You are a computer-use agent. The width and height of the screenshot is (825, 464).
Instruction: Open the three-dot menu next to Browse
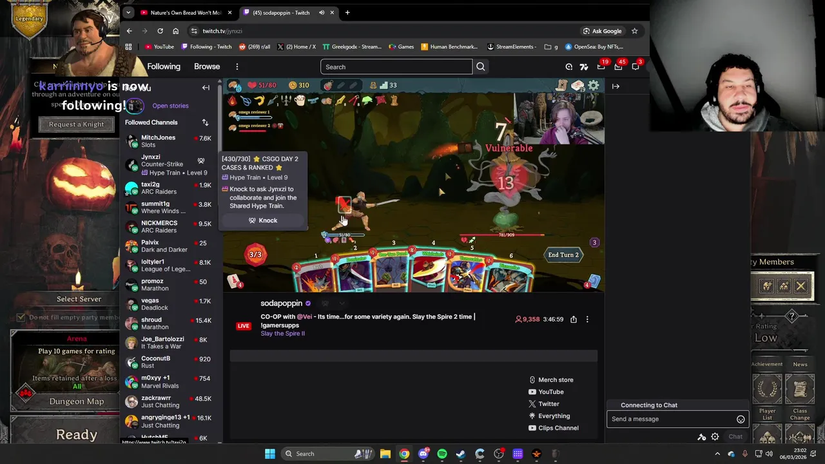237,66
